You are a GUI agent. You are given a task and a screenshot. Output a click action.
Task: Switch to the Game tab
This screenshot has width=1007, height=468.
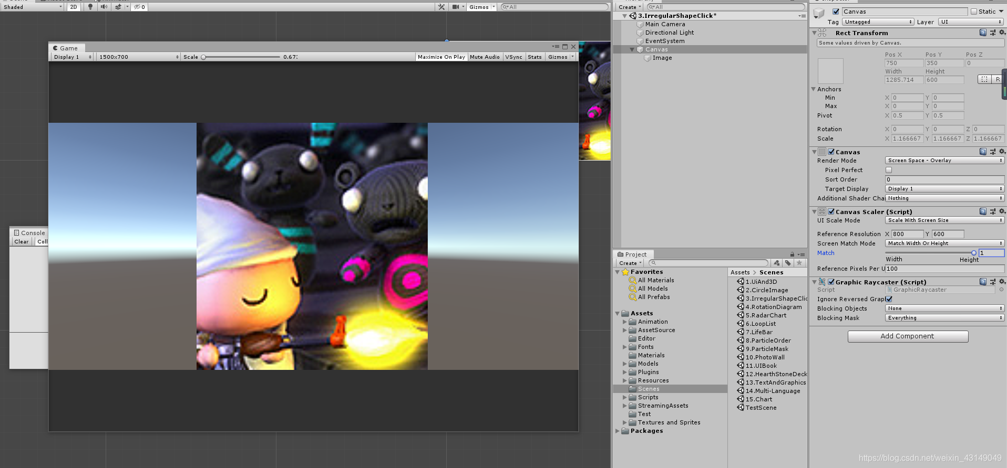click(x=66, y=48)
